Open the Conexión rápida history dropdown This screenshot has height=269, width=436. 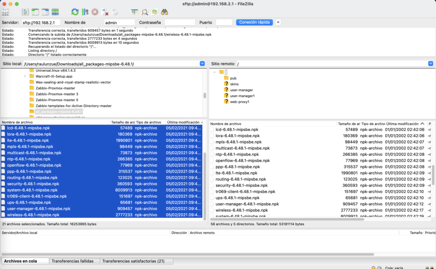pos(278,22)
